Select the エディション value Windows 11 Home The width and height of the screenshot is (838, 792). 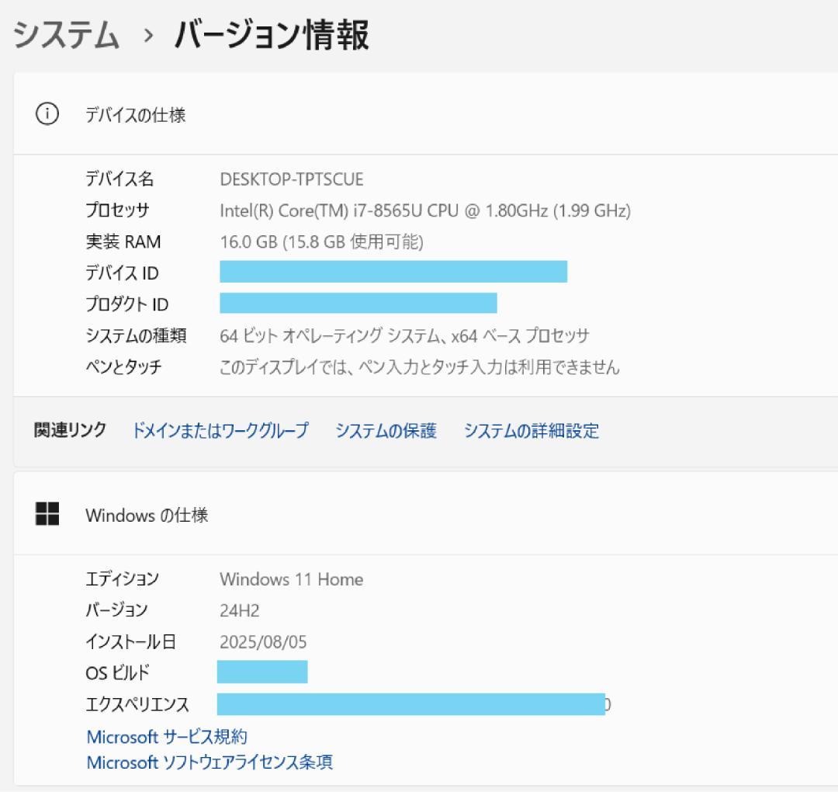pos(292,579)
